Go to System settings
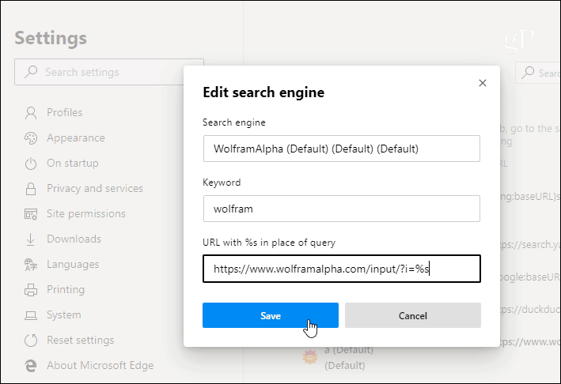561x384 pixels. tap(64, 314)
